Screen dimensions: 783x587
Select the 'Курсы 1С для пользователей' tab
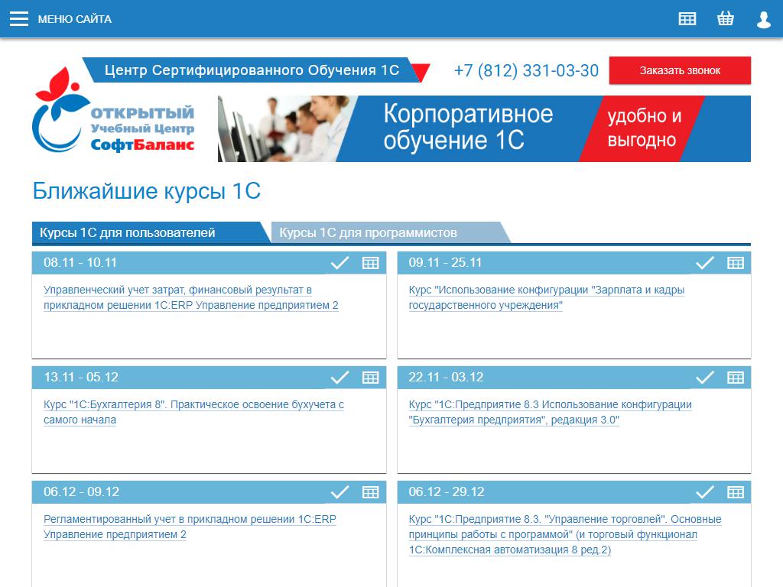coord(128,233)
